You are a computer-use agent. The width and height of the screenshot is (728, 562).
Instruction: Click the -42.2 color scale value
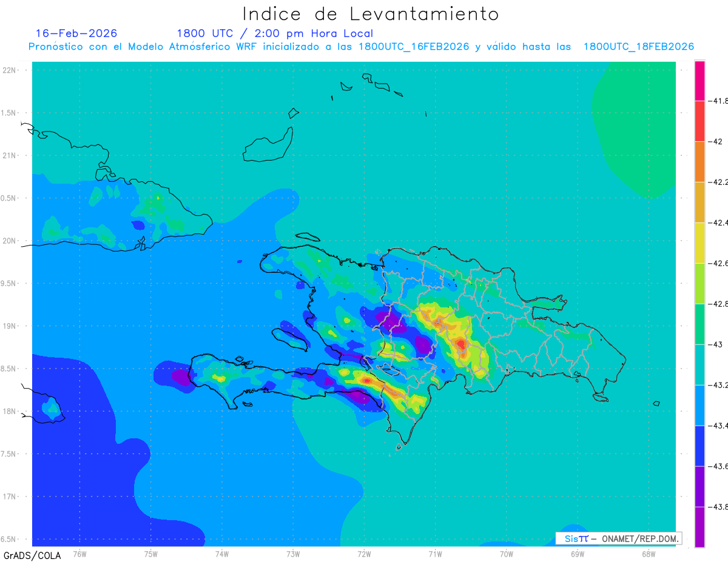coord(718,182)
